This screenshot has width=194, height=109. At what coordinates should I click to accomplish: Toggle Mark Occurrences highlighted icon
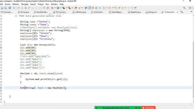(89, 8)
